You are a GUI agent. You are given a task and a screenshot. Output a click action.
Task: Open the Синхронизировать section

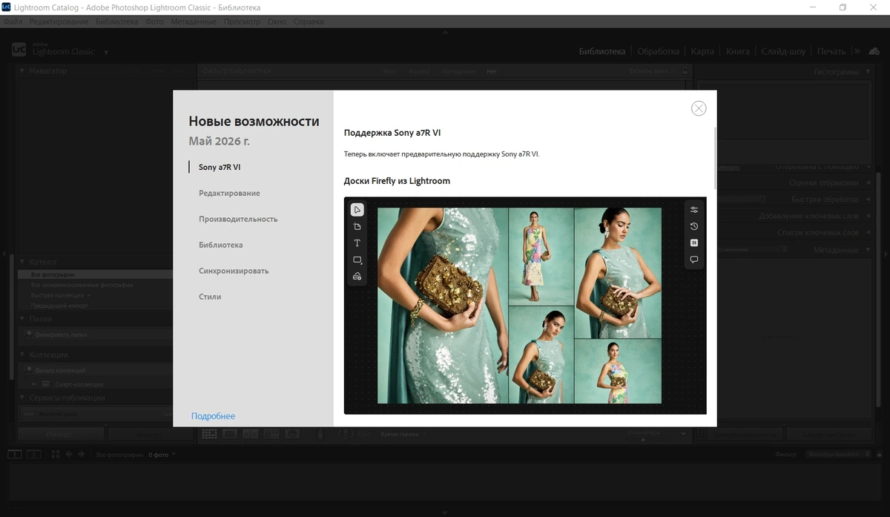click(x=234, y=271)
